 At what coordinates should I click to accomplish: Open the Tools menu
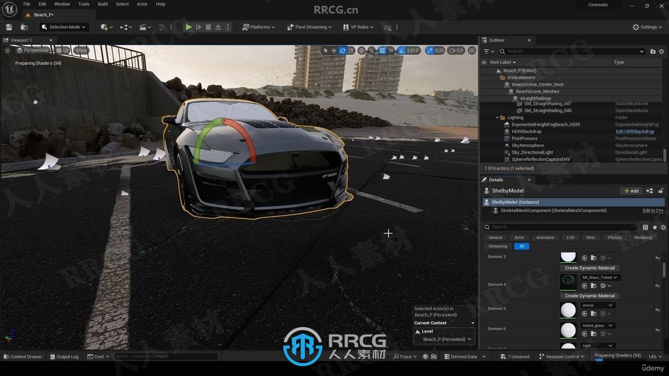pos(84,4)
